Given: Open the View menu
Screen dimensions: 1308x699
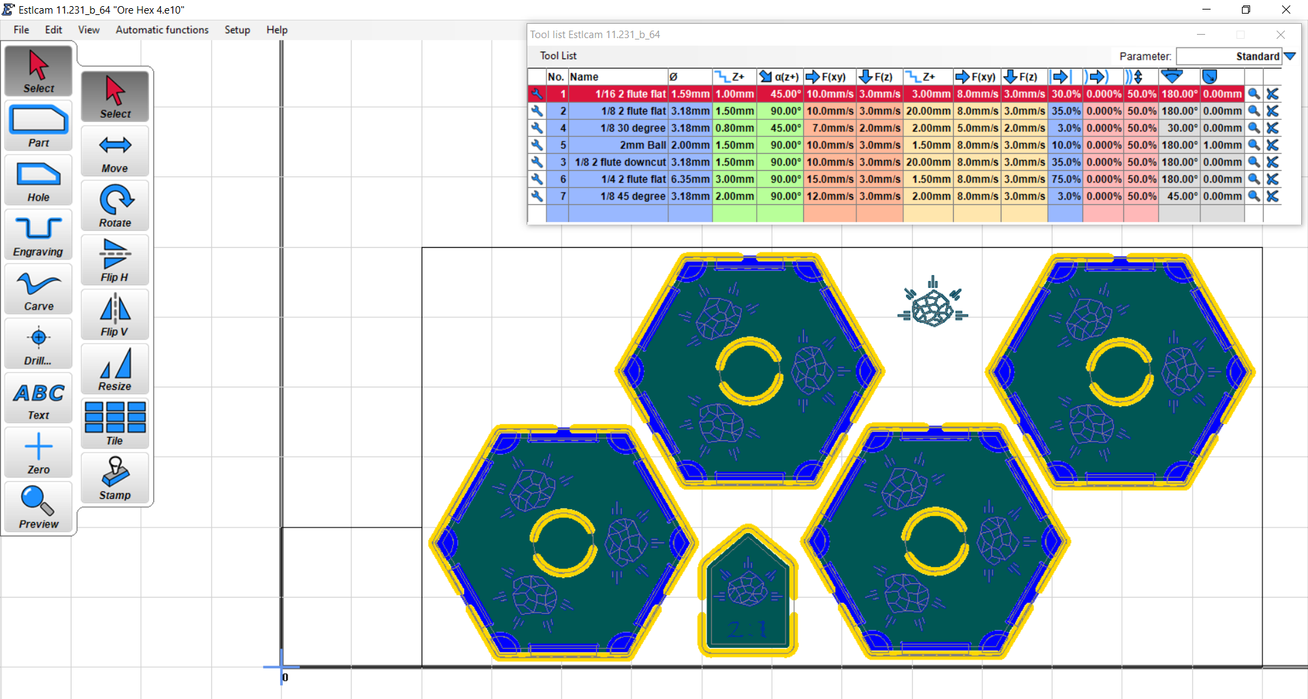Looking at the screenshot, I should 89,30.
